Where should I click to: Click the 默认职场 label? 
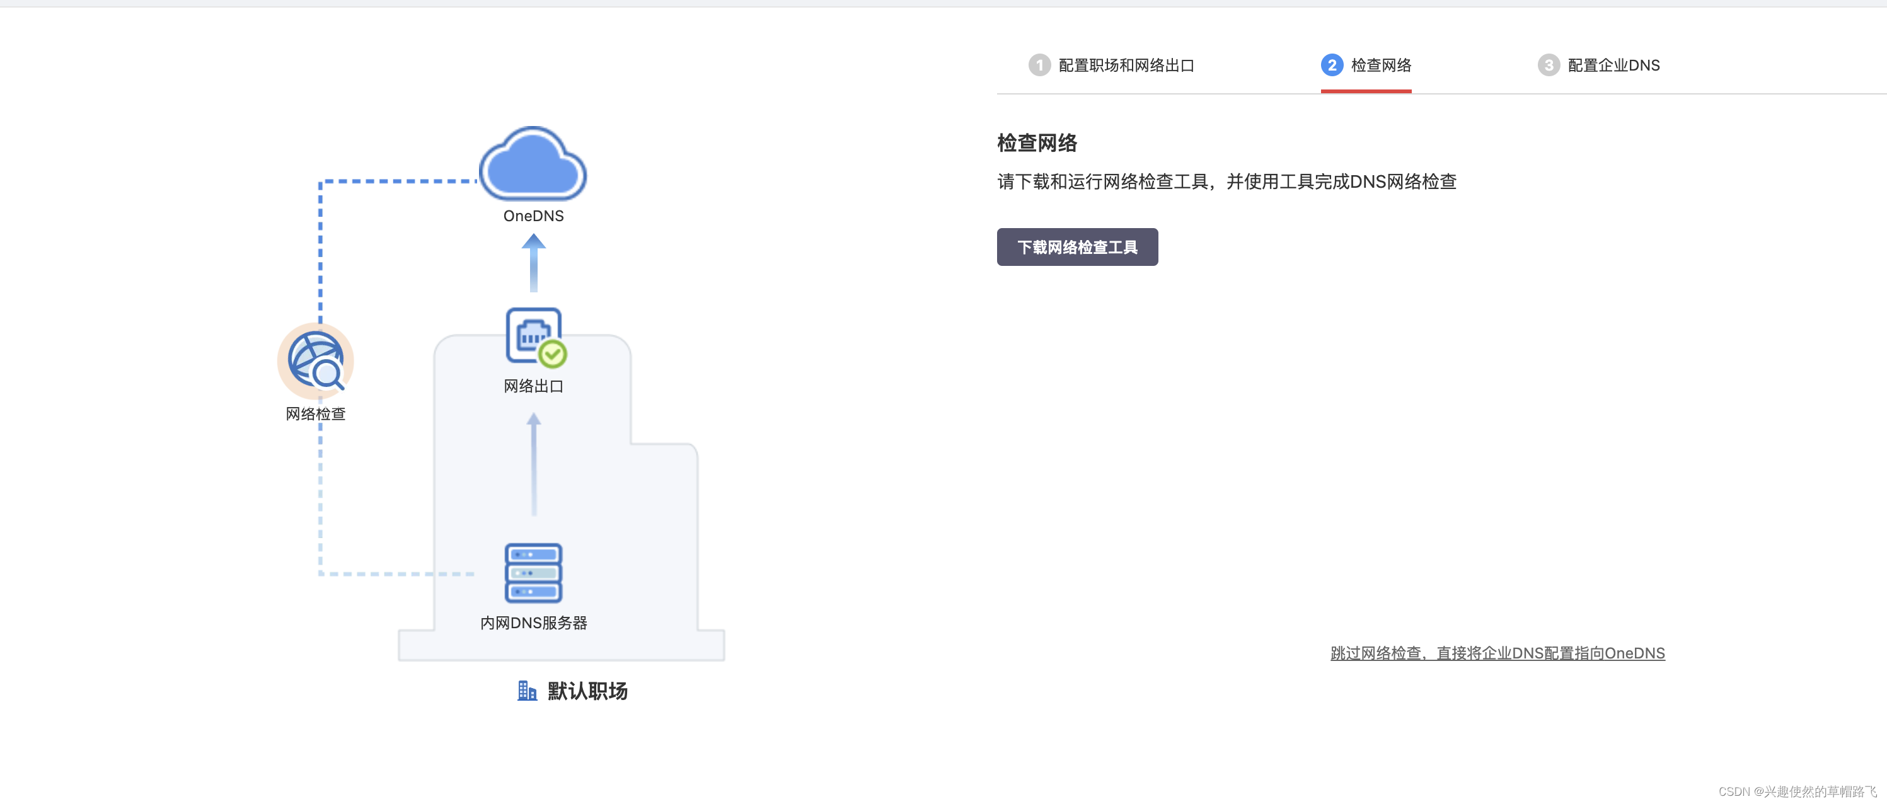coord(587,691)
